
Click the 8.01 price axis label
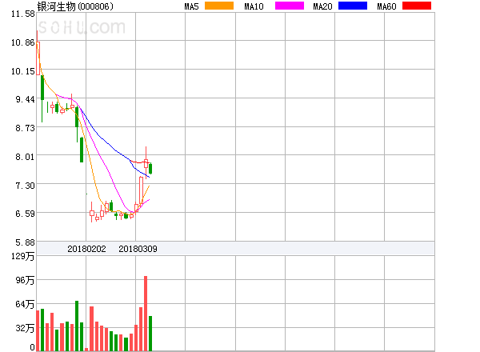pyautogui.click(x=25, y=157)
